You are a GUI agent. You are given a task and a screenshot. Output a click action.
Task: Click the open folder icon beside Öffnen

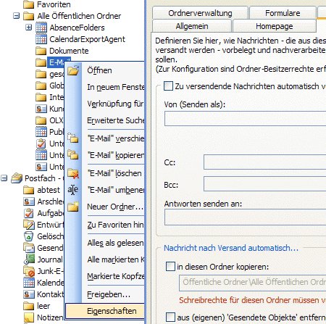(73, 70)
